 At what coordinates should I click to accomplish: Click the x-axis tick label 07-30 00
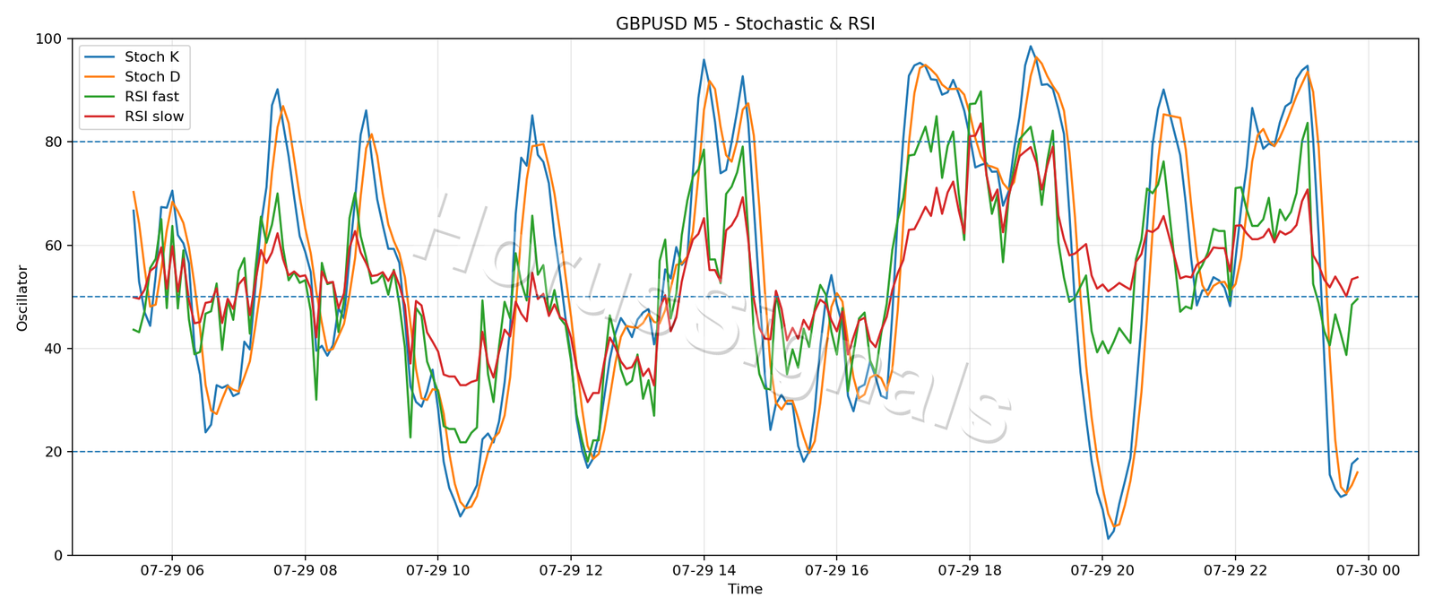[1369, 570]
